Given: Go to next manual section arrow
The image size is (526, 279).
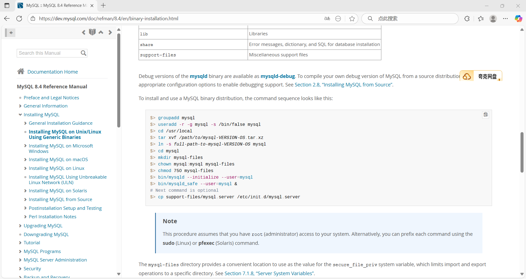Looking at the screenshot, I should (x=110, y=32).
